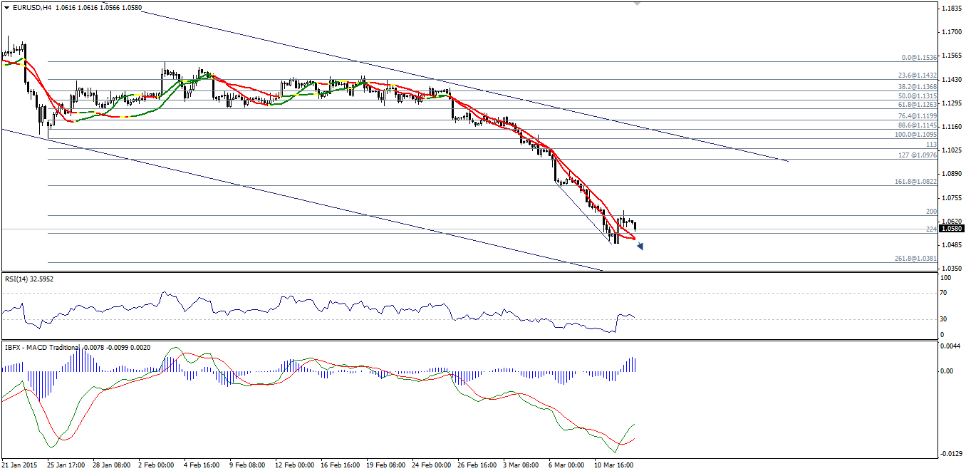Screen dimensions: 966x471
Task: Select the highlighted current price label 1.0580
Action: click(x=952, y=229)
